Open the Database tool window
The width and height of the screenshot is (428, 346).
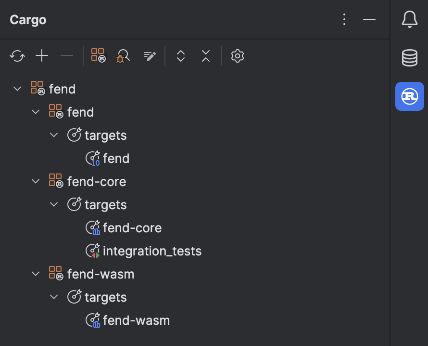click(x=409, y=58)
